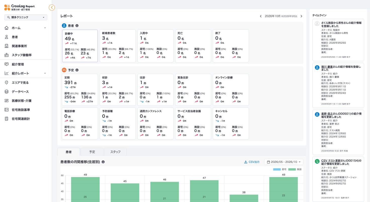This screenshot has width=370, height=202.
Task: Click the 在宅施設基準 checklist icon
Action: point(7,110)
